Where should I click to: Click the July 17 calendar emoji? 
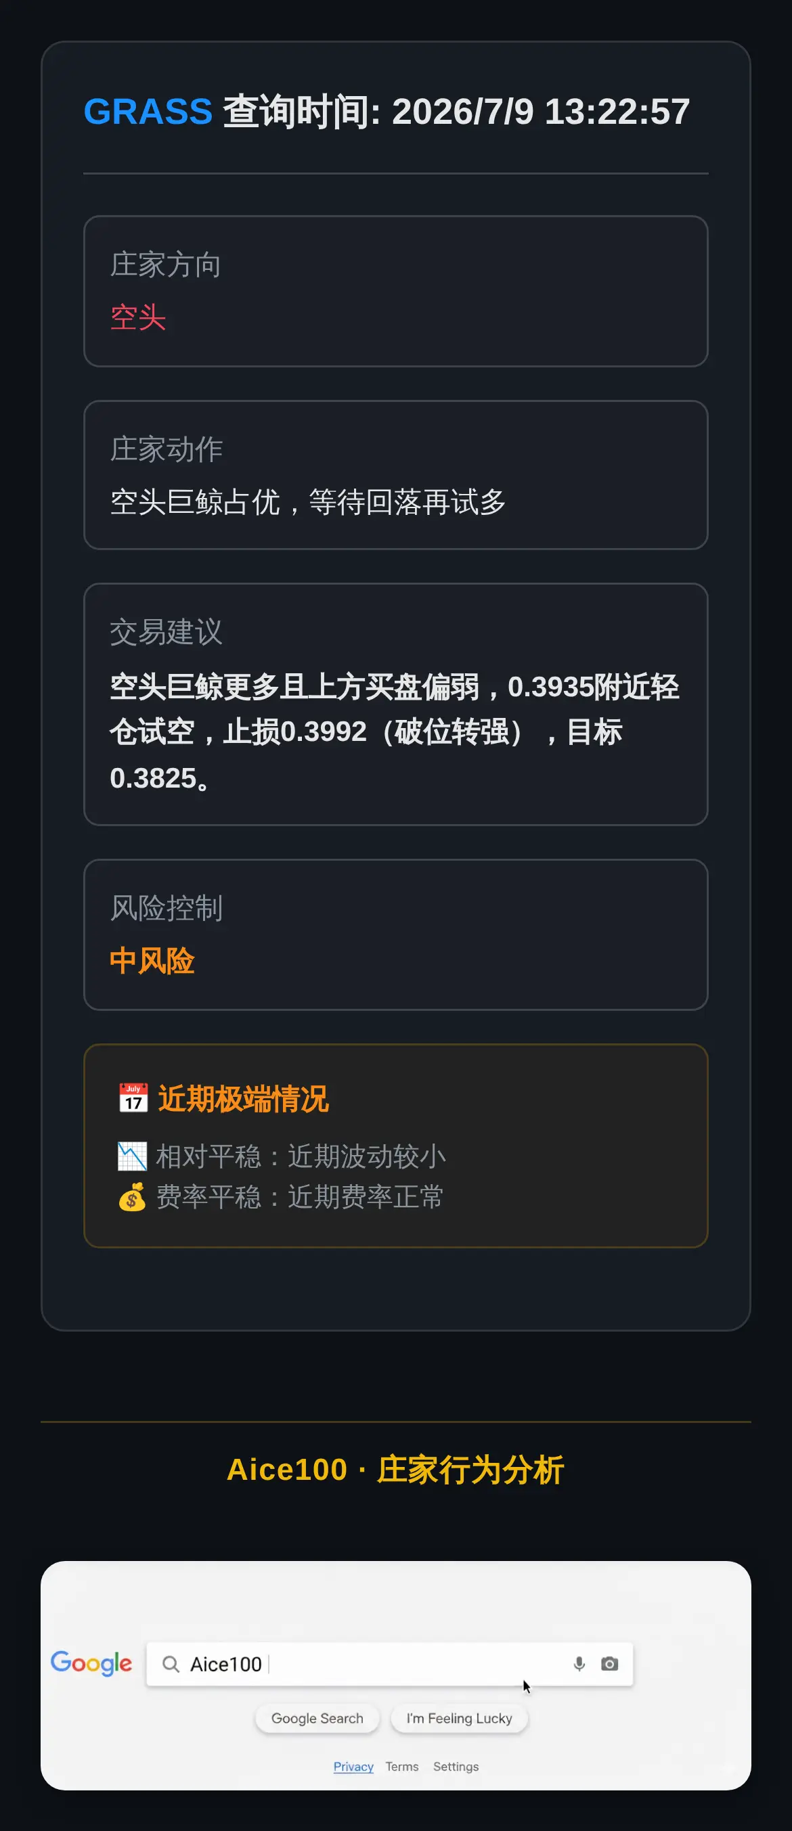(133, 1098)
